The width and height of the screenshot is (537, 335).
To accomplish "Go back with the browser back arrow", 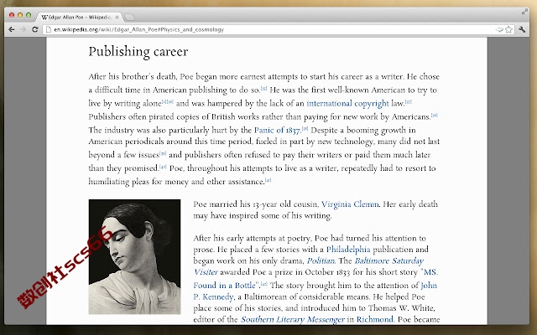I will [12, 29].
